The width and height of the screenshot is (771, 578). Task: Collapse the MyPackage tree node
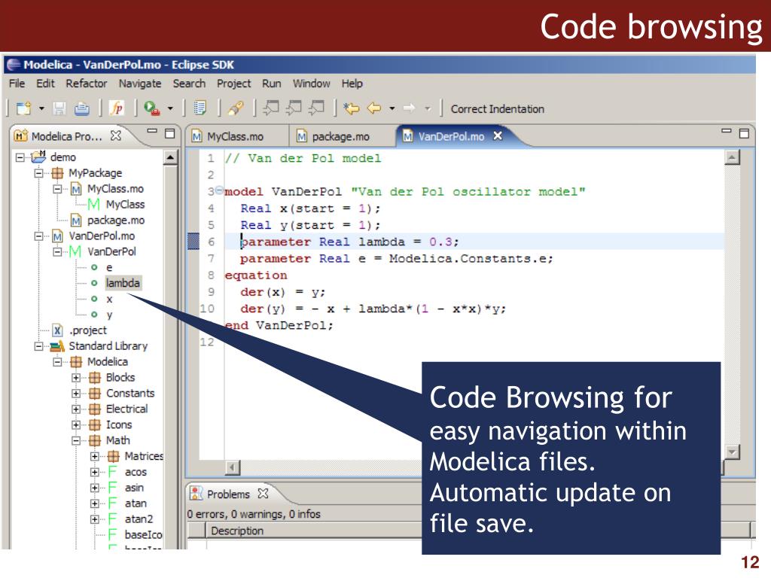(x=38, y=173)
